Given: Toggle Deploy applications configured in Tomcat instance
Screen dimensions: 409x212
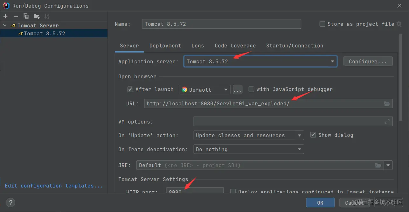Looking at the screenshot, I should coord(233,192).
